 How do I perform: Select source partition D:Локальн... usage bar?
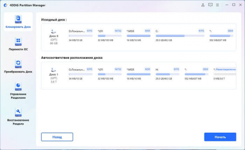[x=80, y=36]
